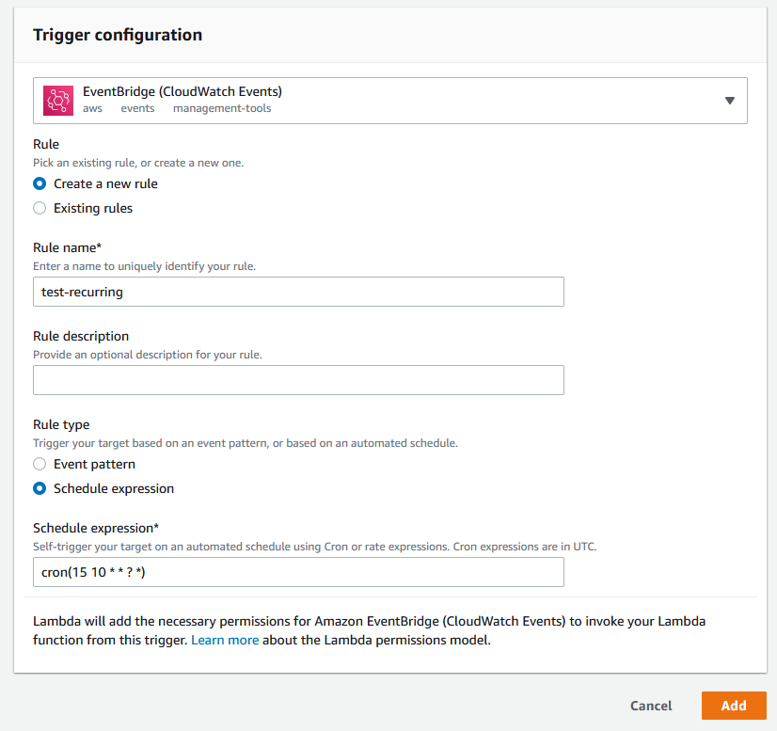Image resolution: width=777 pixels, height=731 pixels.
Task: Choose the Existing rules radio button
Action: click(40, 208)
